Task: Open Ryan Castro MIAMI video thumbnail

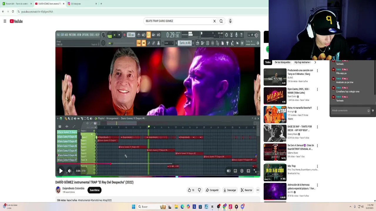Action: (275, 96)
